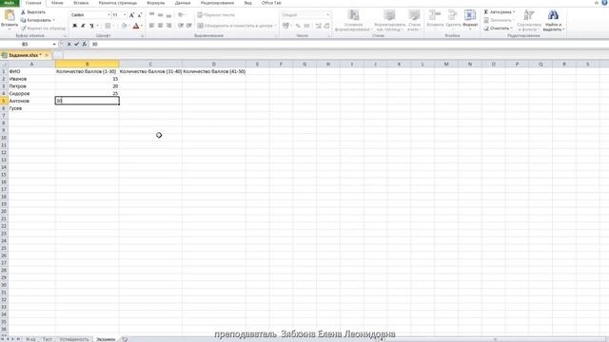Cancel the cell entry with X button
Screen dimensions: 609x342
pyautogui.click(x=69, y=45)
